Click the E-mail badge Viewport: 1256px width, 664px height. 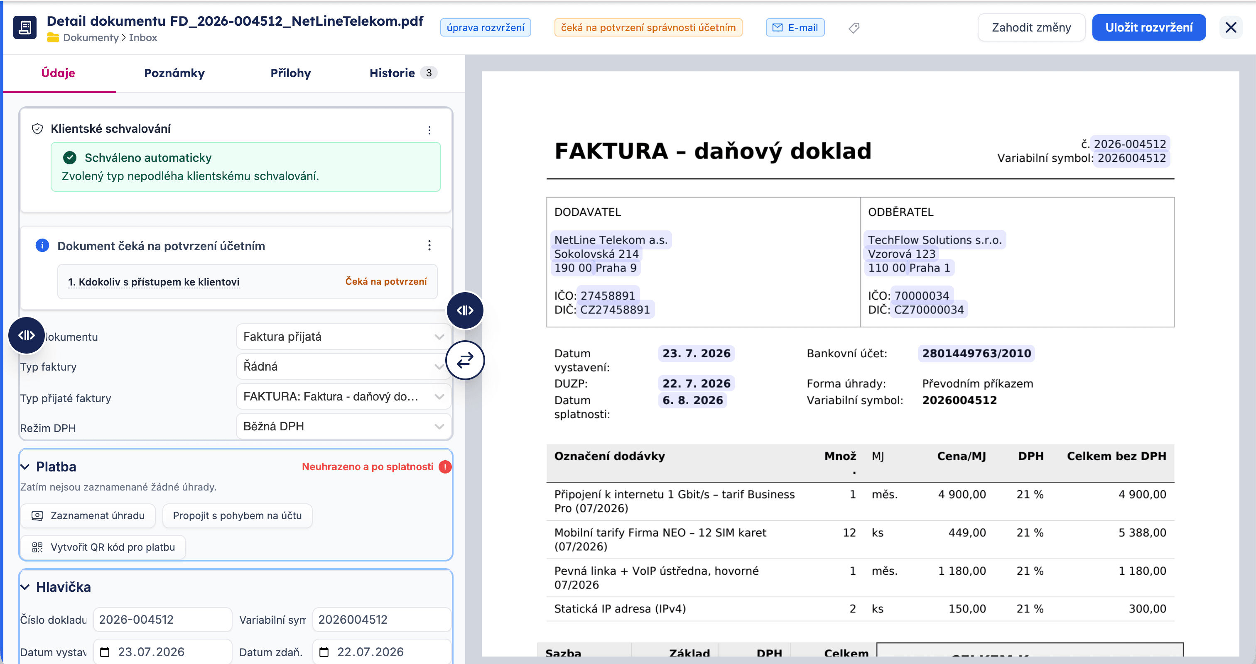[x=795, y=28]
